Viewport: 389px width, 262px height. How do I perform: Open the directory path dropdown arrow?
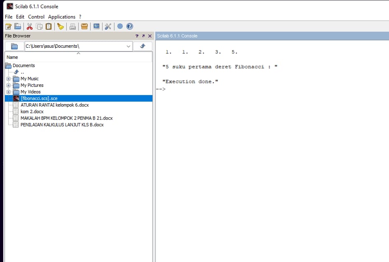128,46
